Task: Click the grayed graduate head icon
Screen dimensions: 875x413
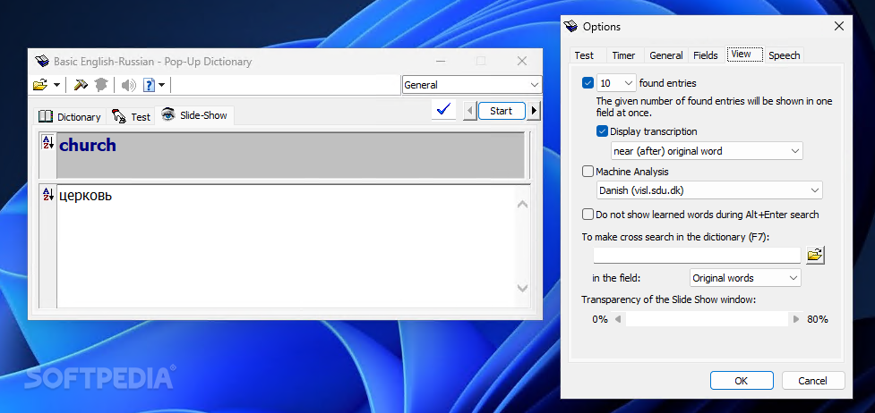Action: tap(101, 85)
